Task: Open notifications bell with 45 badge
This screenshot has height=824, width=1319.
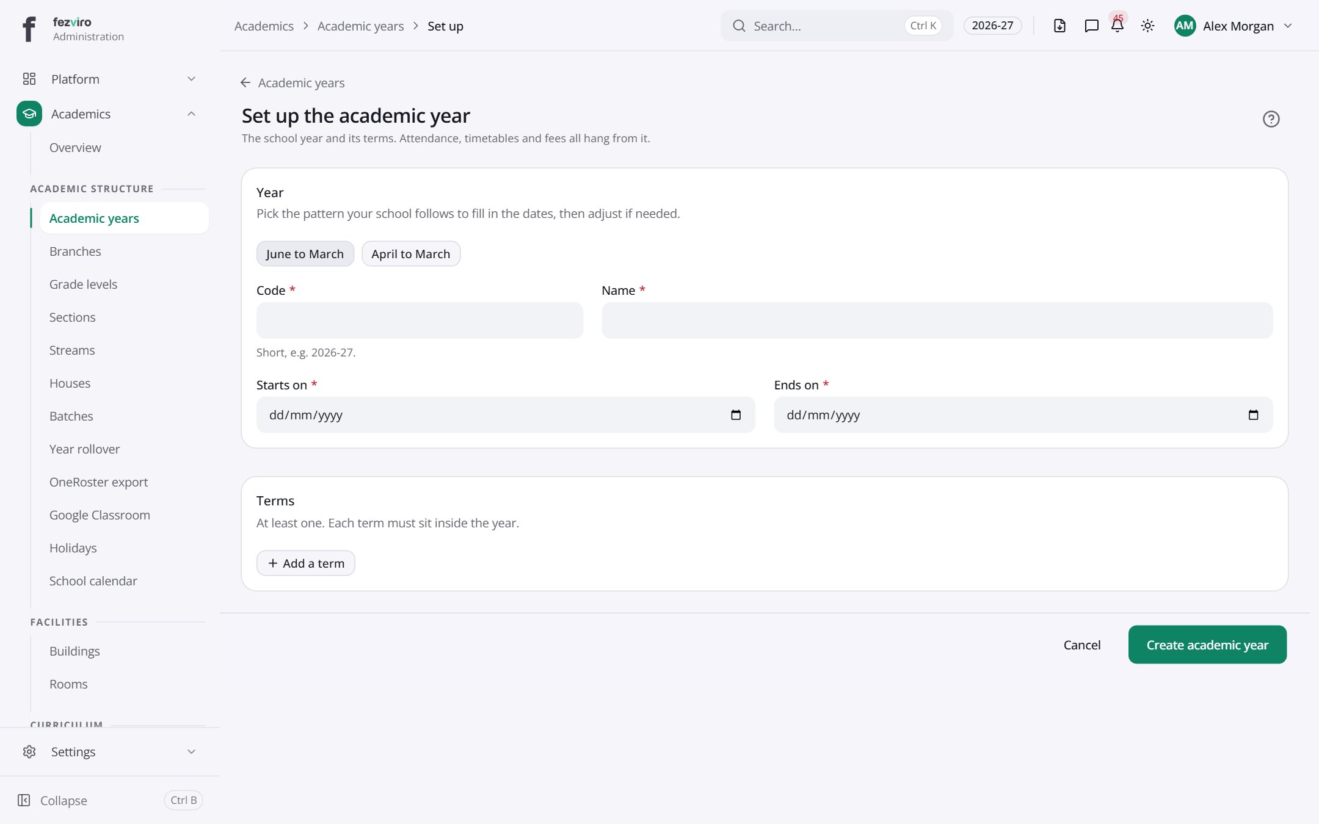Action: 1117,26
